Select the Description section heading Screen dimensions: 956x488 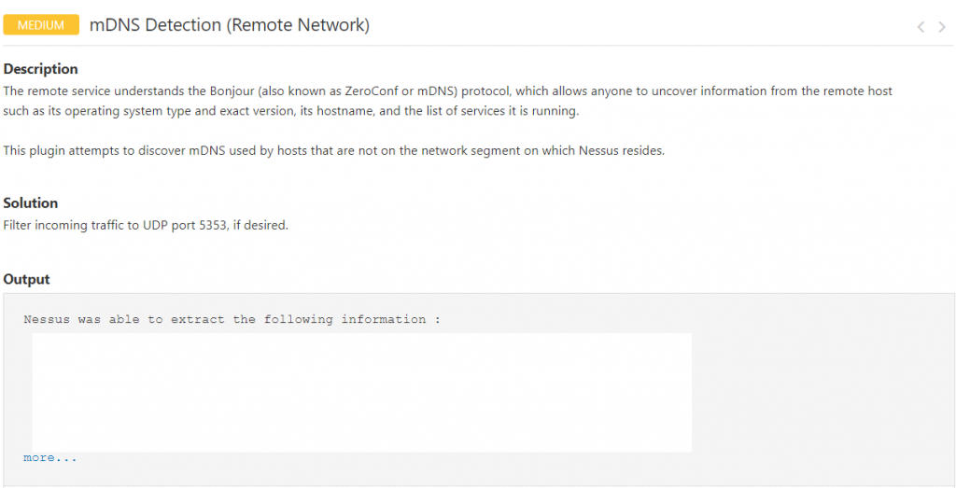tap(41, 69)
